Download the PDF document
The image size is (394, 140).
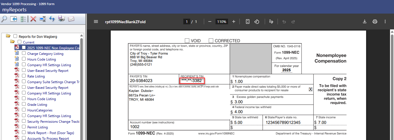tap(364, 22)
